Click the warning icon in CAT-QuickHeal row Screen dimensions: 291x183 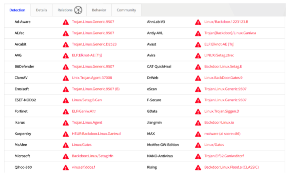click(x=198, y=67)
